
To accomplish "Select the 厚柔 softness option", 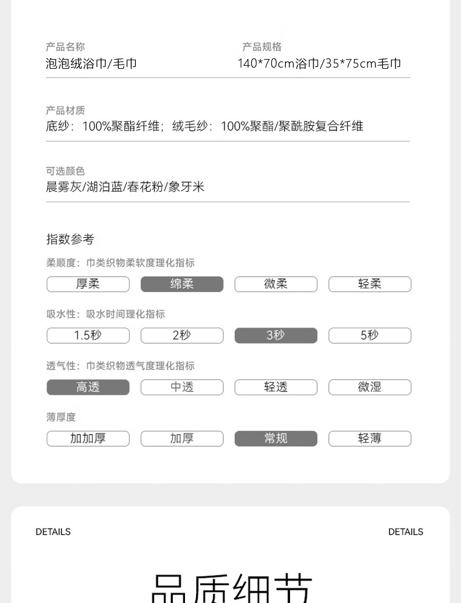I will coord(88,284).
